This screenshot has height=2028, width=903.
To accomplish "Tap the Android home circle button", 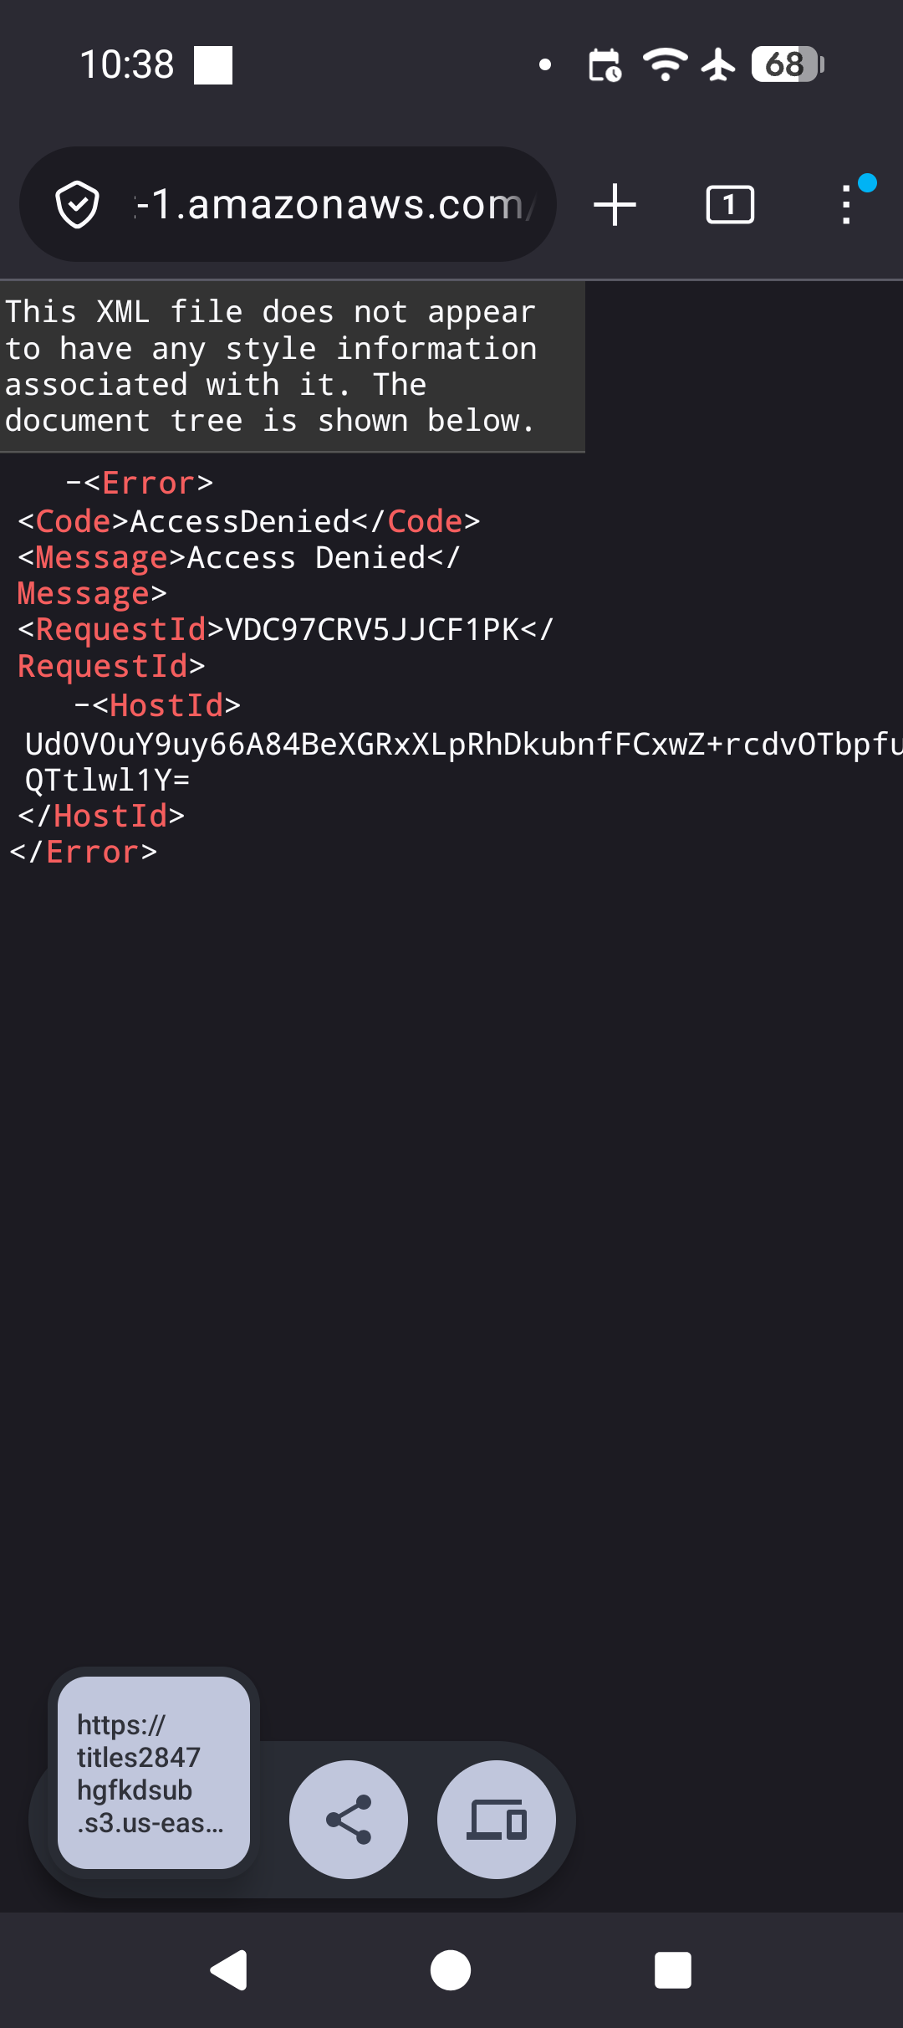I will pyautogui.click(x=451, y=1970).
